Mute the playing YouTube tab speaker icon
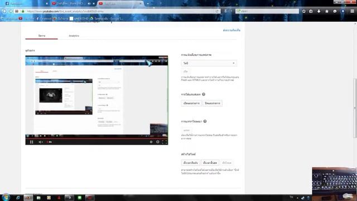This screenshot has width=357, height=201. click(89, 3)
